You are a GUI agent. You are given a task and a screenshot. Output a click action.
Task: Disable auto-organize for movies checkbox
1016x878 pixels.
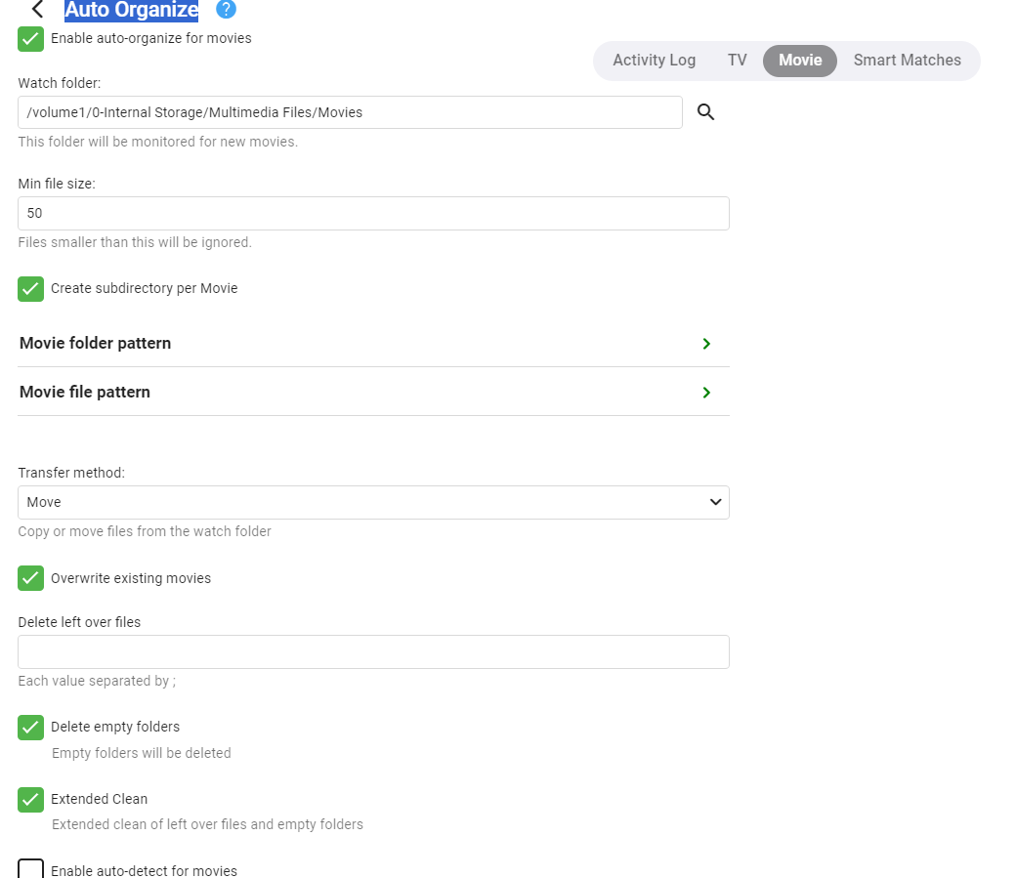click(x=30, y=39)
